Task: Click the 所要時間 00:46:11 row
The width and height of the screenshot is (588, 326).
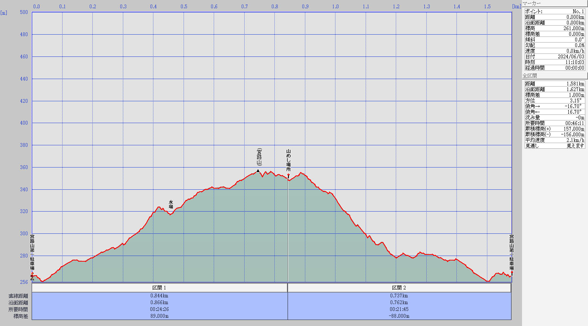Action: [554, 123]
